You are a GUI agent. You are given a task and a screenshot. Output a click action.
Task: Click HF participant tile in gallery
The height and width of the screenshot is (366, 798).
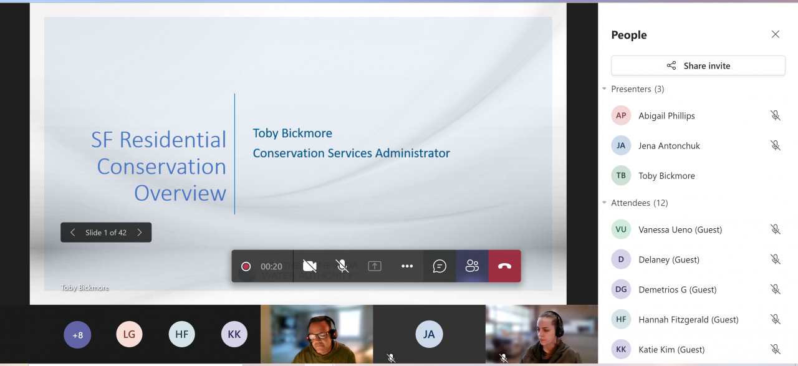click(x=181, y=335)
